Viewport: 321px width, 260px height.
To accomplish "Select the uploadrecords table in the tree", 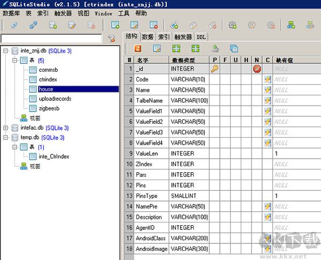I will [x=55, y=99].
